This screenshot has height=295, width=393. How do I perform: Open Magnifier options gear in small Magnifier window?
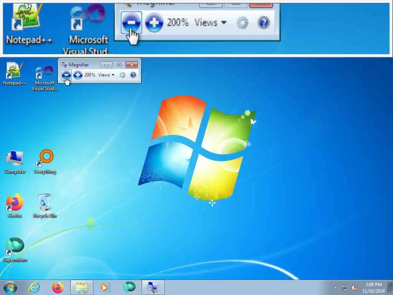tap(122, 75)
